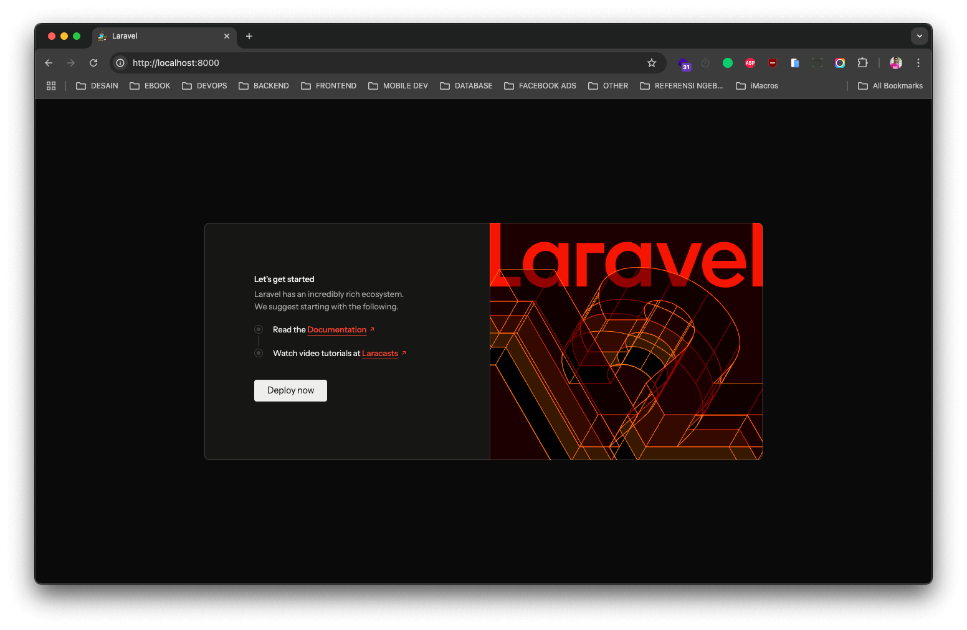Expand the tab search dropdown
This screenshot has height=630, width=967.
[x=920, y=36]
